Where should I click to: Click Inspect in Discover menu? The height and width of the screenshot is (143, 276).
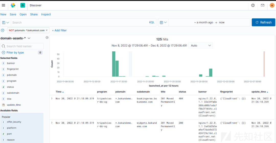[x=46, y=14]
